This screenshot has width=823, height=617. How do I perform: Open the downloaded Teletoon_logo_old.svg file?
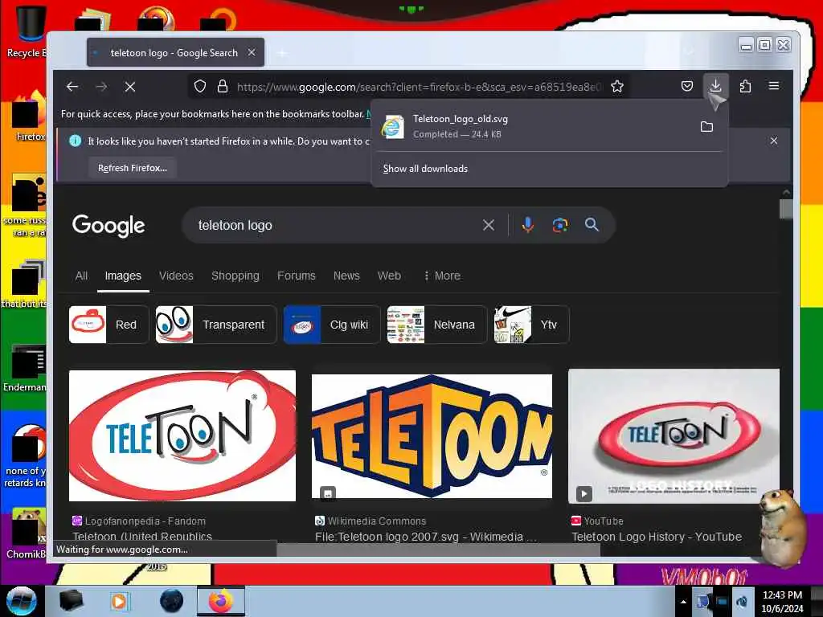click(x=534, y=126)
